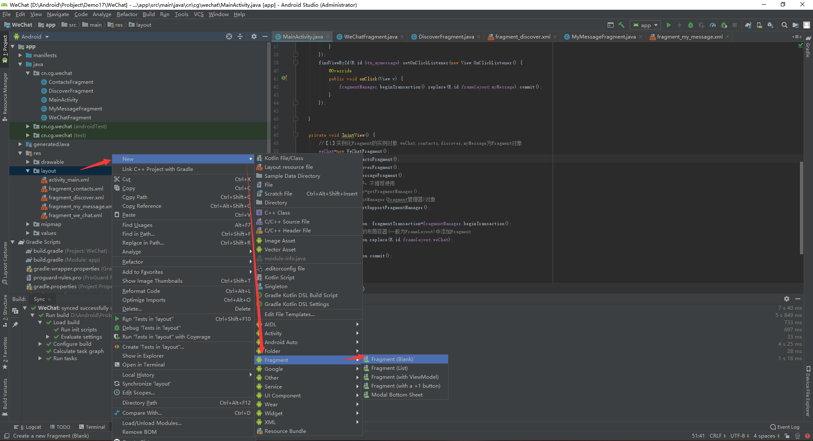Expand the generatedJava folder
Image resolution: width=813 pixels, height=441 pixels.
point(20,144)
